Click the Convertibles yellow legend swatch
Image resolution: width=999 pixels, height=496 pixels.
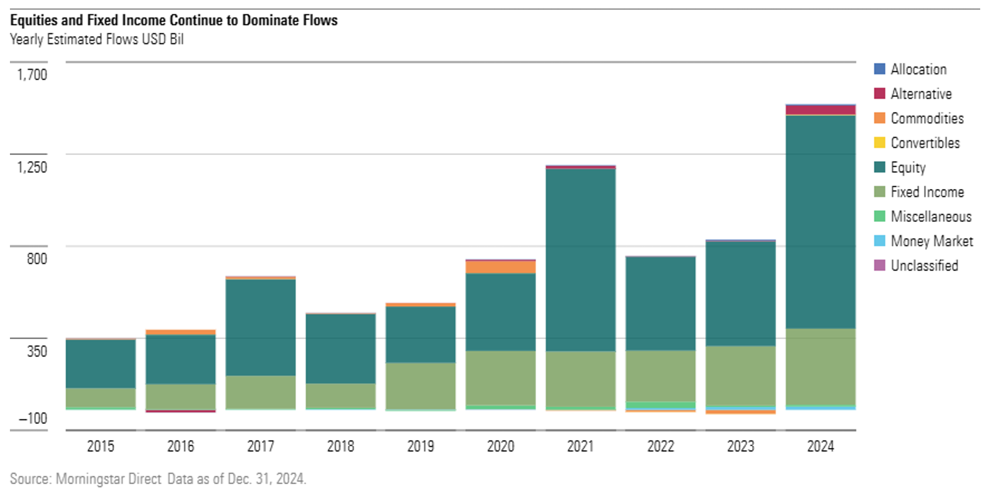coord(879,143)
